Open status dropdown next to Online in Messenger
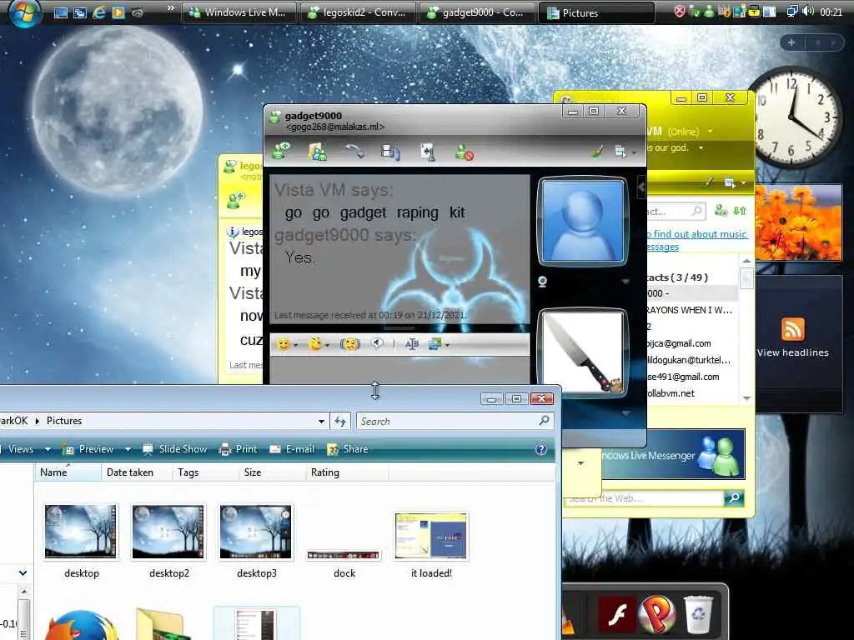Screen dimensions: 854x640 point(710,131)
